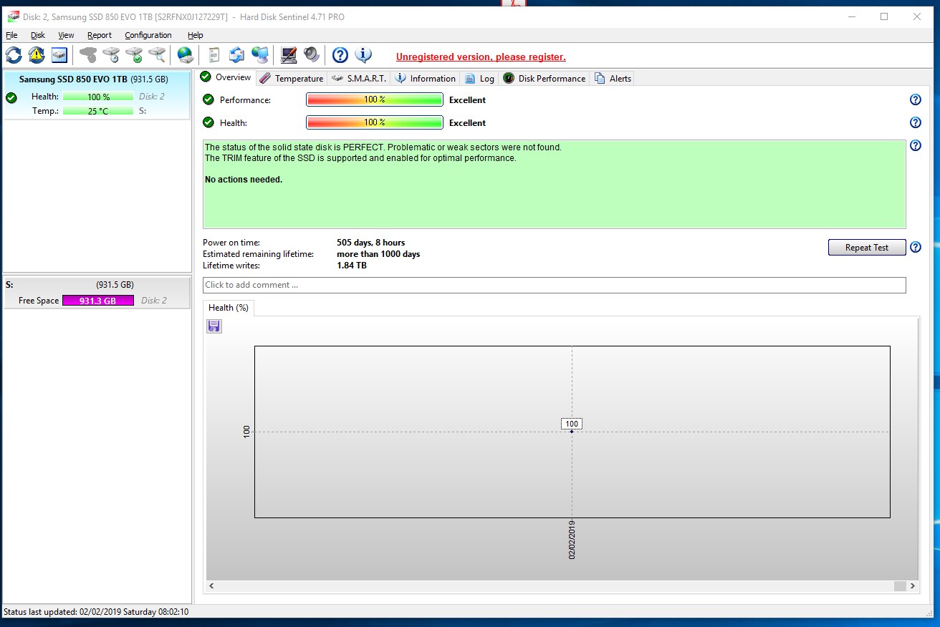The height and width of the screenshot is (627, 940).
Task: Click the Refresh disk status toolbar icon
Action: (x=14, y=54)
